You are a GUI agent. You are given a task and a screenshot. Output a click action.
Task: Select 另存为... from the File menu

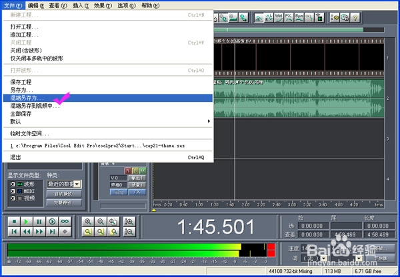107,90
